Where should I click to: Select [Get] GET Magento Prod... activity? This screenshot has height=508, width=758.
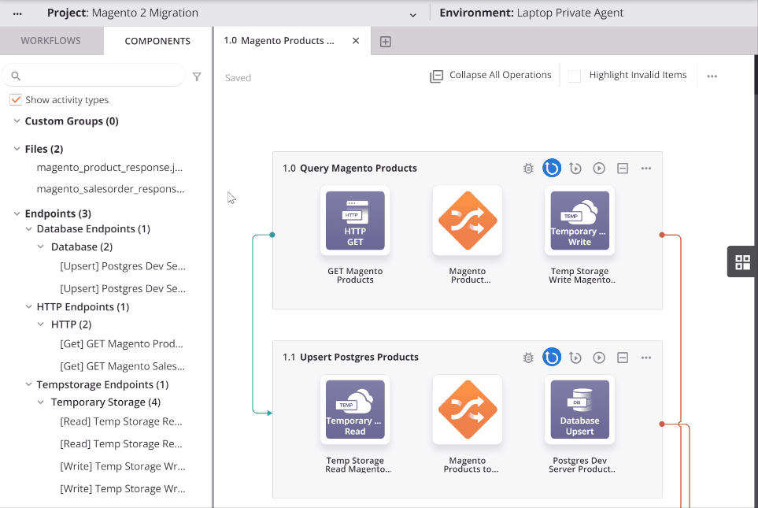click(x=121, y=343)
